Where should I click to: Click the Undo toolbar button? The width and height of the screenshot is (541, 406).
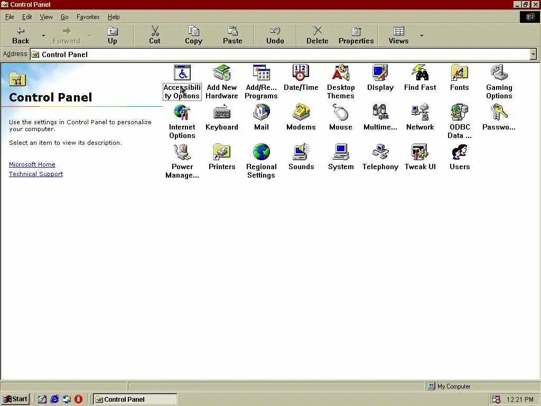tap(275, 35)
